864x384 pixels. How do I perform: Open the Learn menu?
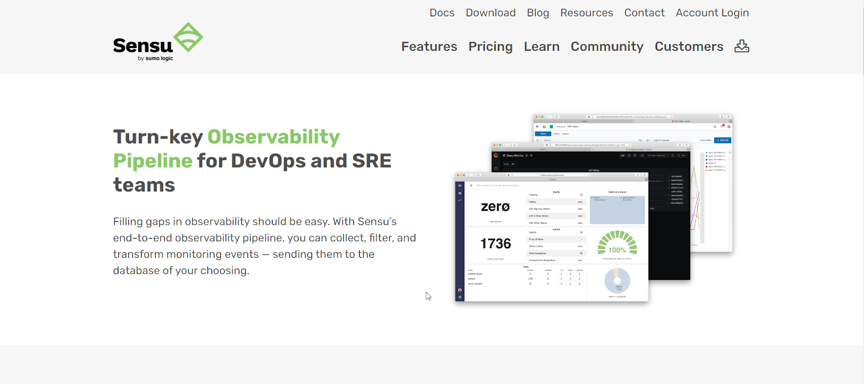(542, 46)
